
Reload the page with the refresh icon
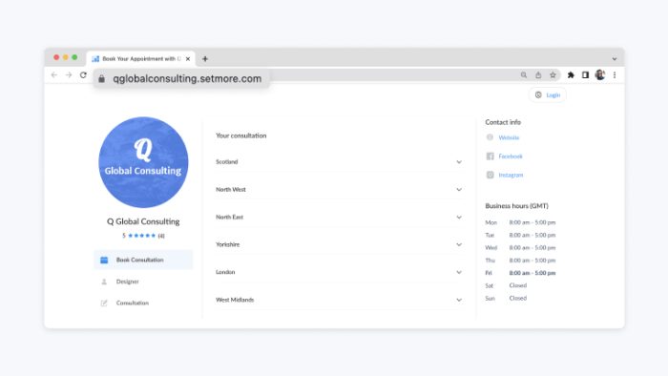tap(83, 75)
